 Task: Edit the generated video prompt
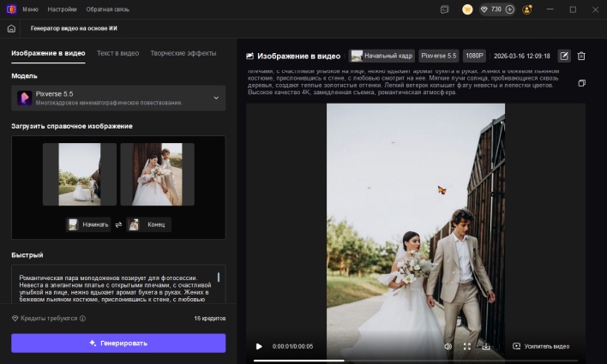point(564,56)
